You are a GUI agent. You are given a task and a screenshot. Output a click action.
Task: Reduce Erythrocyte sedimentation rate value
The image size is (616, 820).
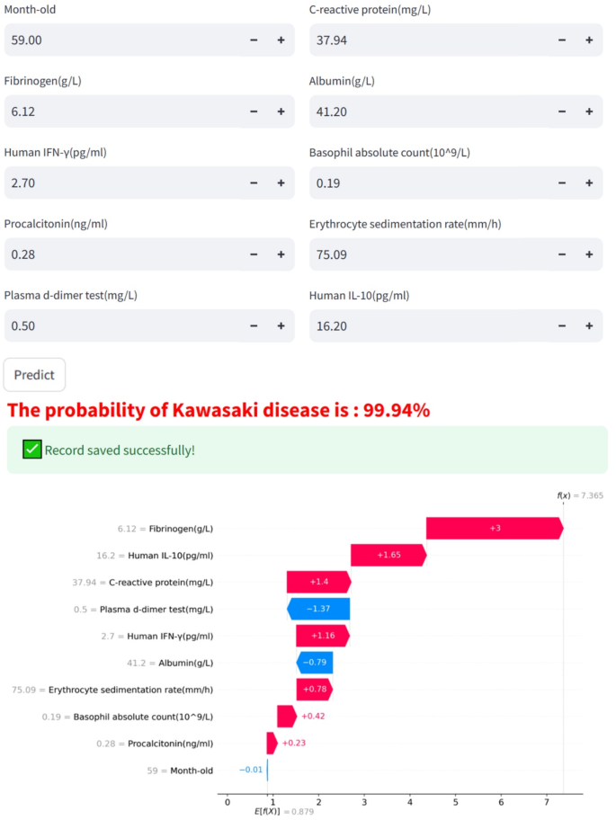pyautogui.click(x=562, y=254)
